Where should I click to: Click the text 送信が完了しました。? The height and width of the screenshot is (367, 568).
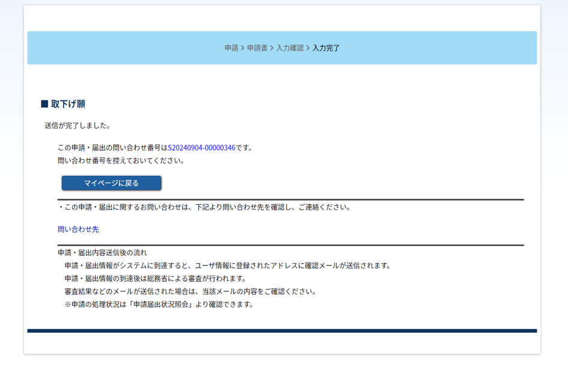point(77,126)
